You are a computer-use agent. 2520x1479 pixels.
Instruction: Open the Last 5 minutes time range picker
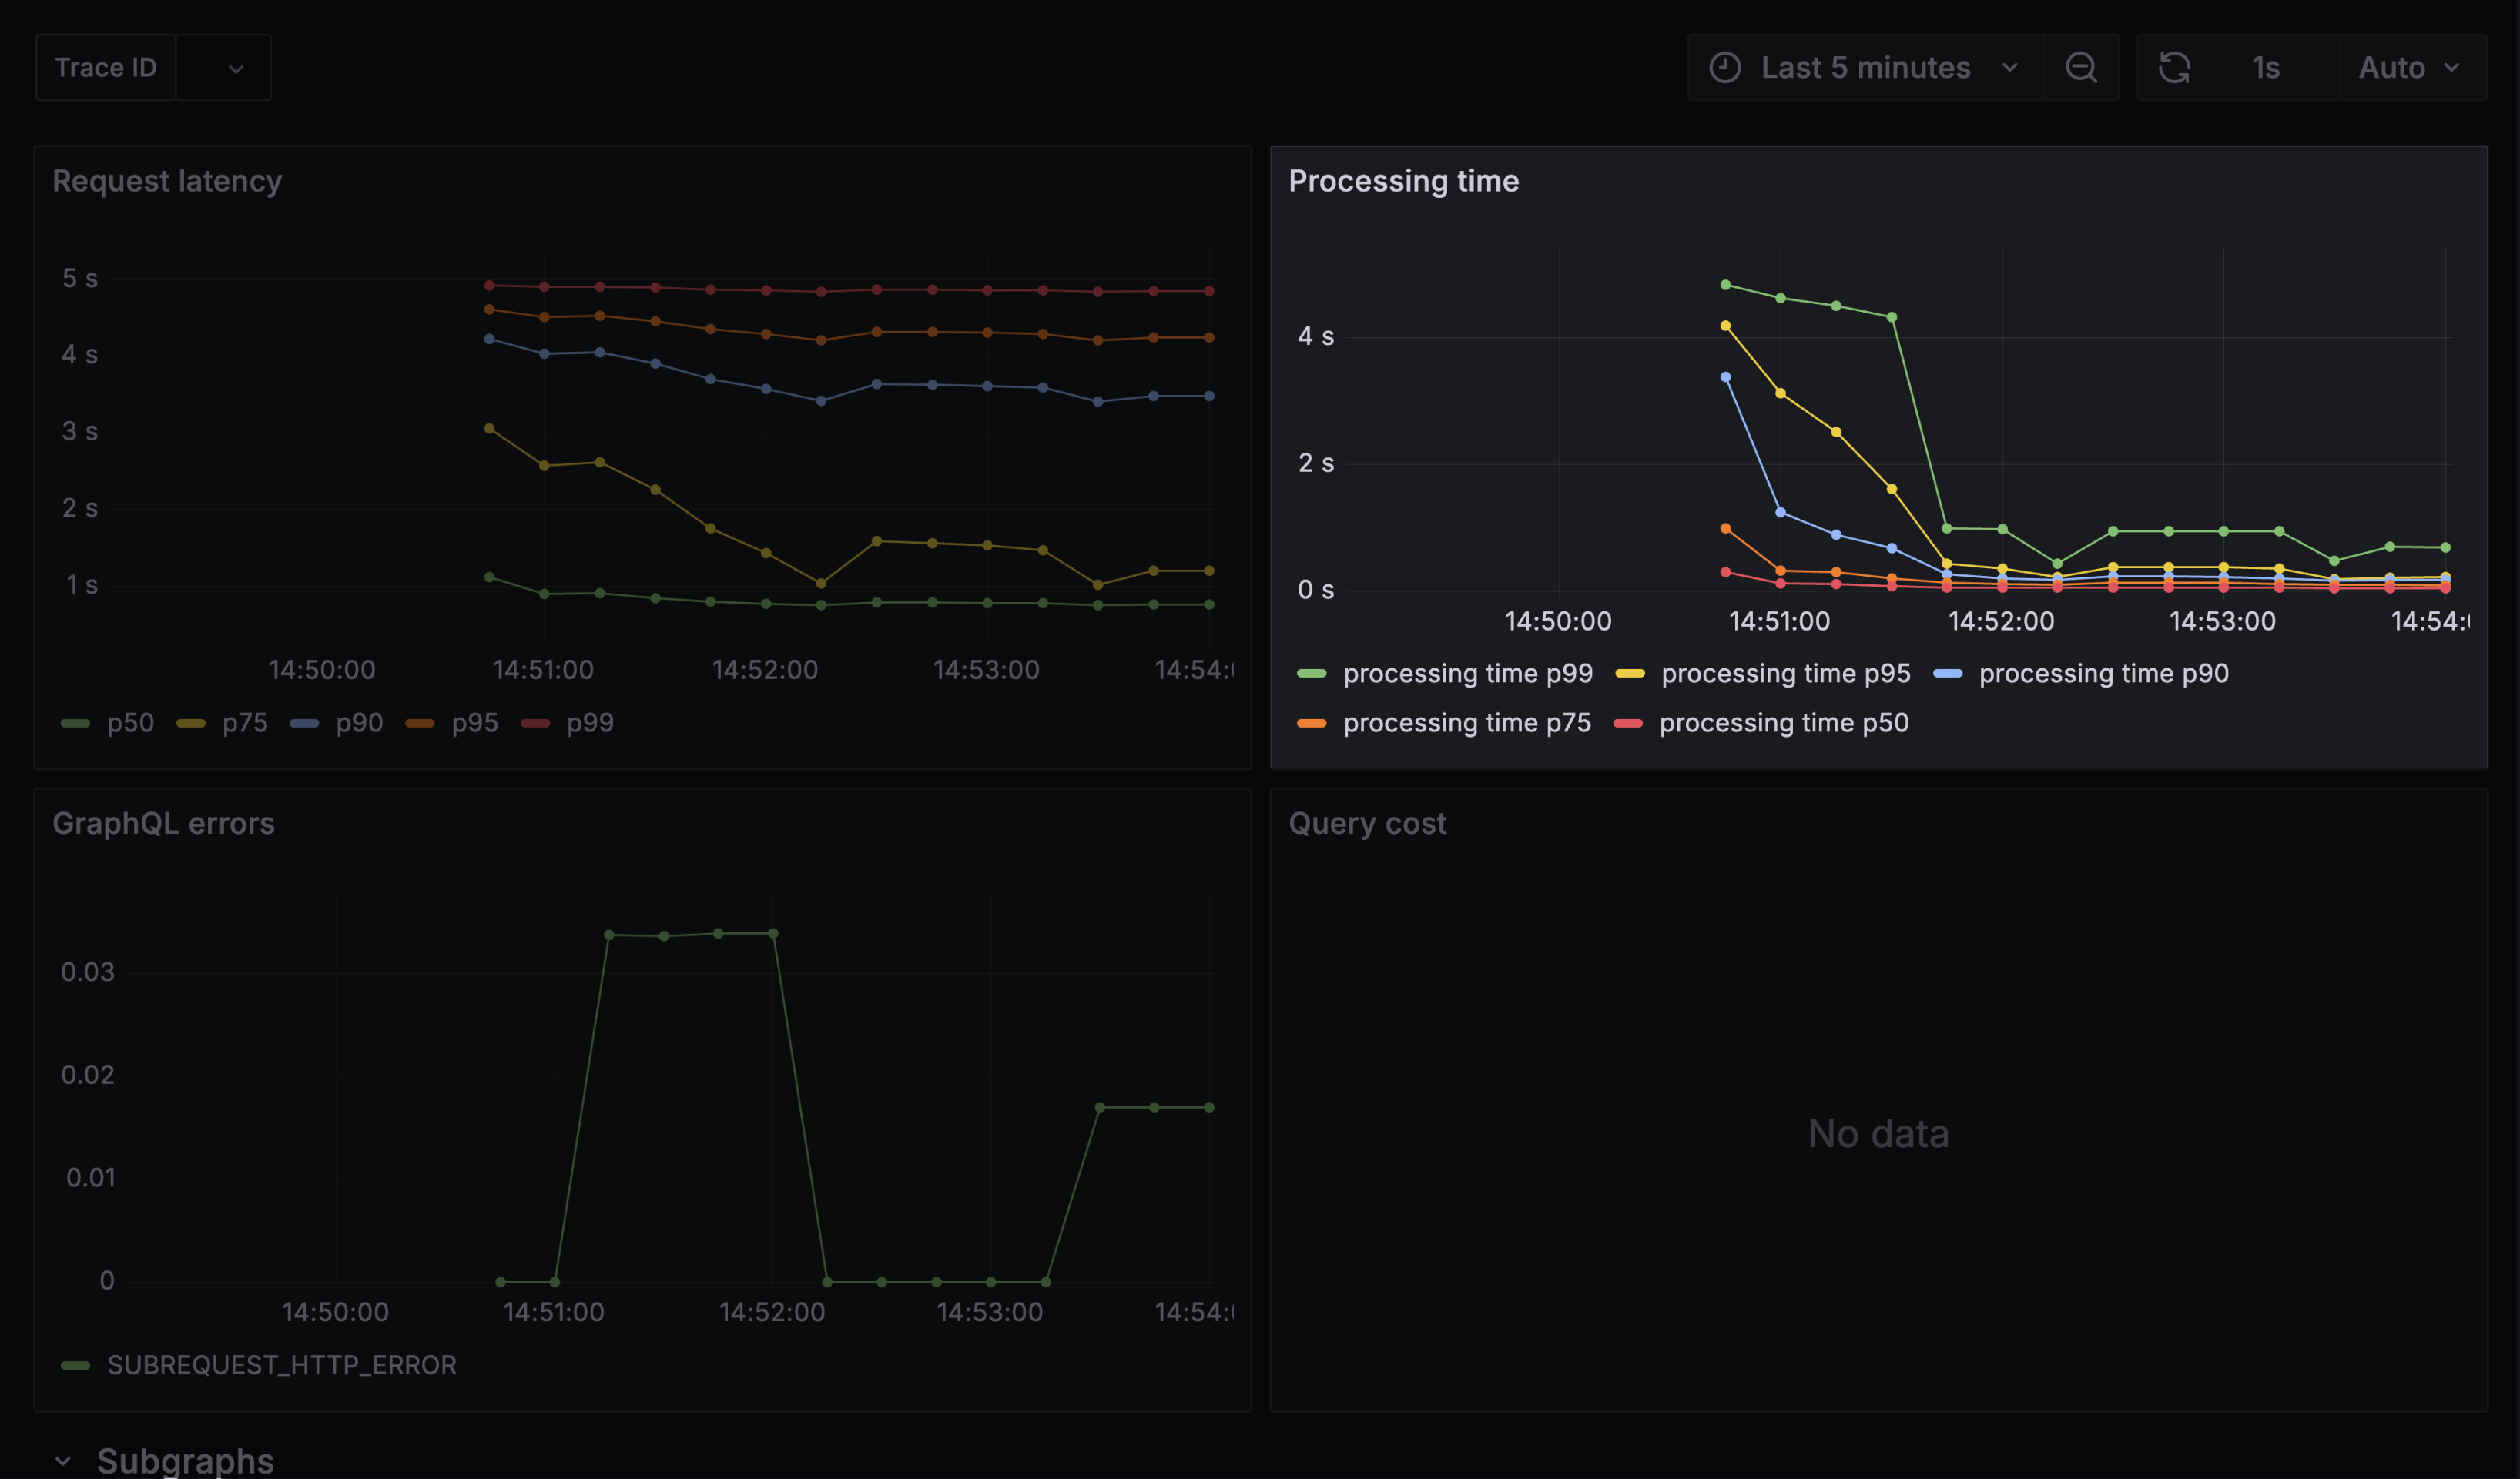pyautogui.click(x=1866, y=67)
